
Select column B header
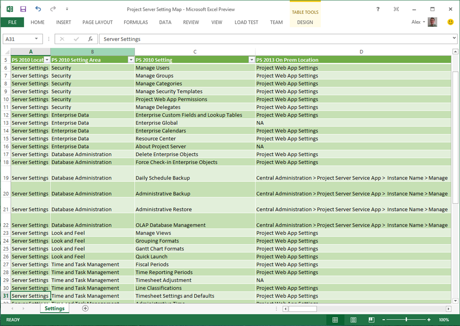[93, 52]
